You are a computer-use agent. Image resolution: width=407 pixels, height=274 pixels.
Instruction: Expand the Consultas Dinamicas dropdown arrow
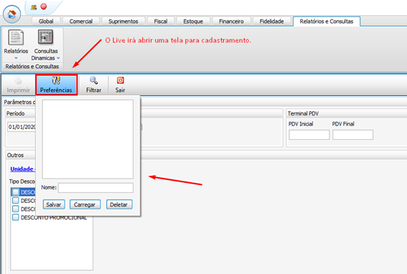pyautogui.click(x=58, y=58)
